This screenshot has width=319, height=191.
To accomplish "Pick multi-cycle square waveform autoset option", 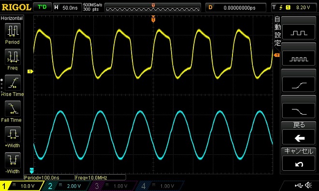I will click(x=299, y=58).
